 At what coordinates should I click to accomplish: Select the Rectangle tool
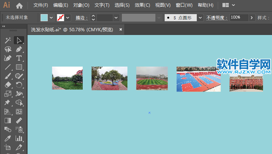[x=19, y=67]
